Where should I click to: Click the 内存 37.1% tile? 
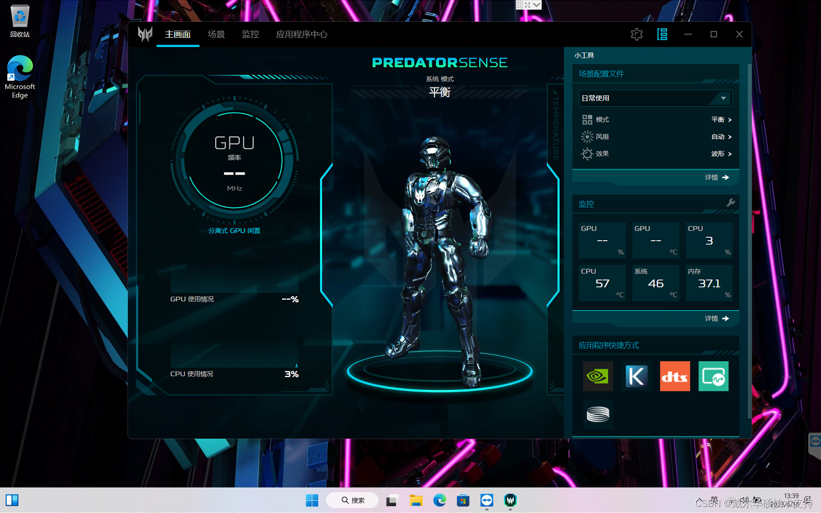(709, 283)
